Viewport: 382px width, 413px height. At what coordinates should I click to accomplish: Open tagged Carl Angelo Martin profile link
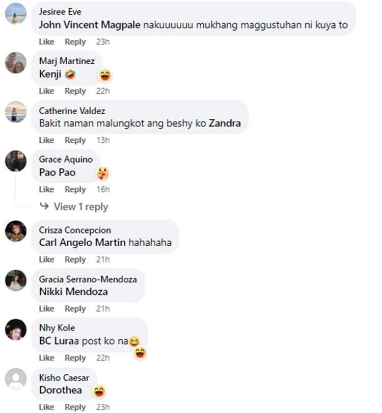[83, 243]
